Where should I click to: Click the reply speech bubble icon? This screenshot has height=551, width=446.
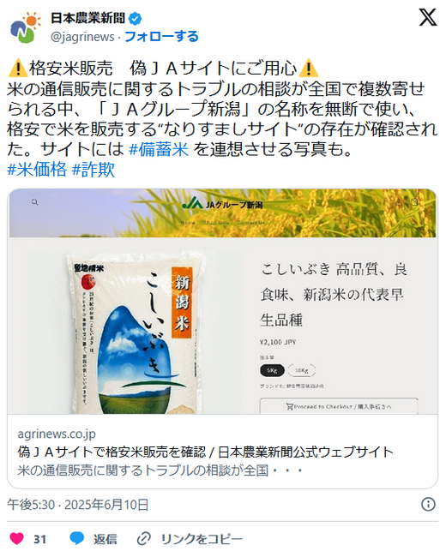click(76, 538)
